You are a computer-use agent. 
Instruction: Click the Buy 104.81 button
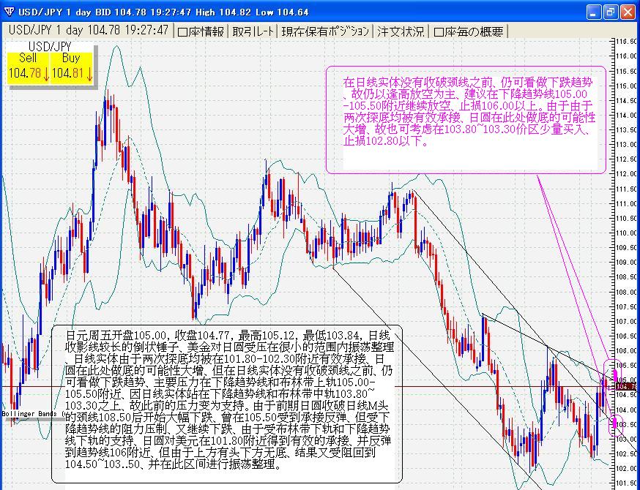click(72, 68)
